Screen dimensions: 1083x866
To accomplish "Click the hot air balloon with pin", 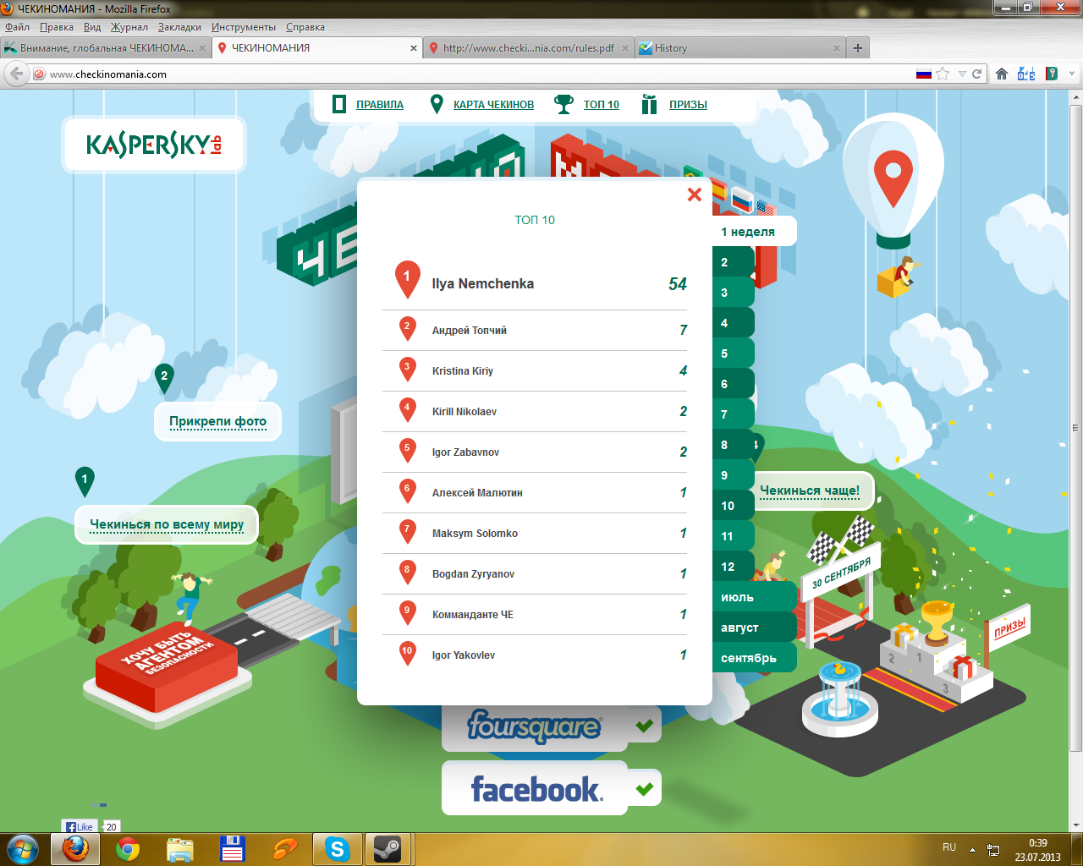I will pos(893,180).
